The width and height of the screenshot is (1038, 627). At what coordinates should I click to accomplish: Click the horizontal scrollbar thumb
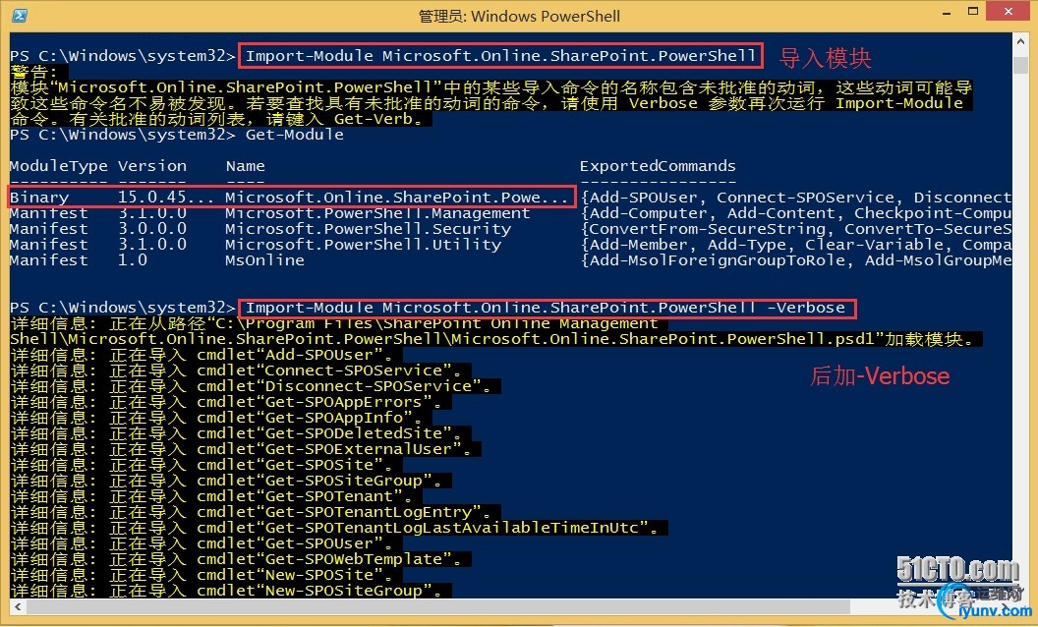440,605
